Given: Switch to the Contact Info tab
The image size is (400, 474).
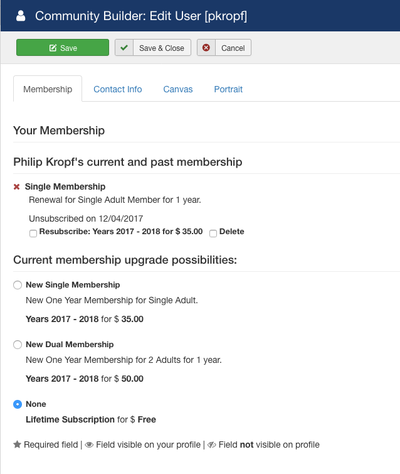Looking at the screenshot, I should 118,89.
